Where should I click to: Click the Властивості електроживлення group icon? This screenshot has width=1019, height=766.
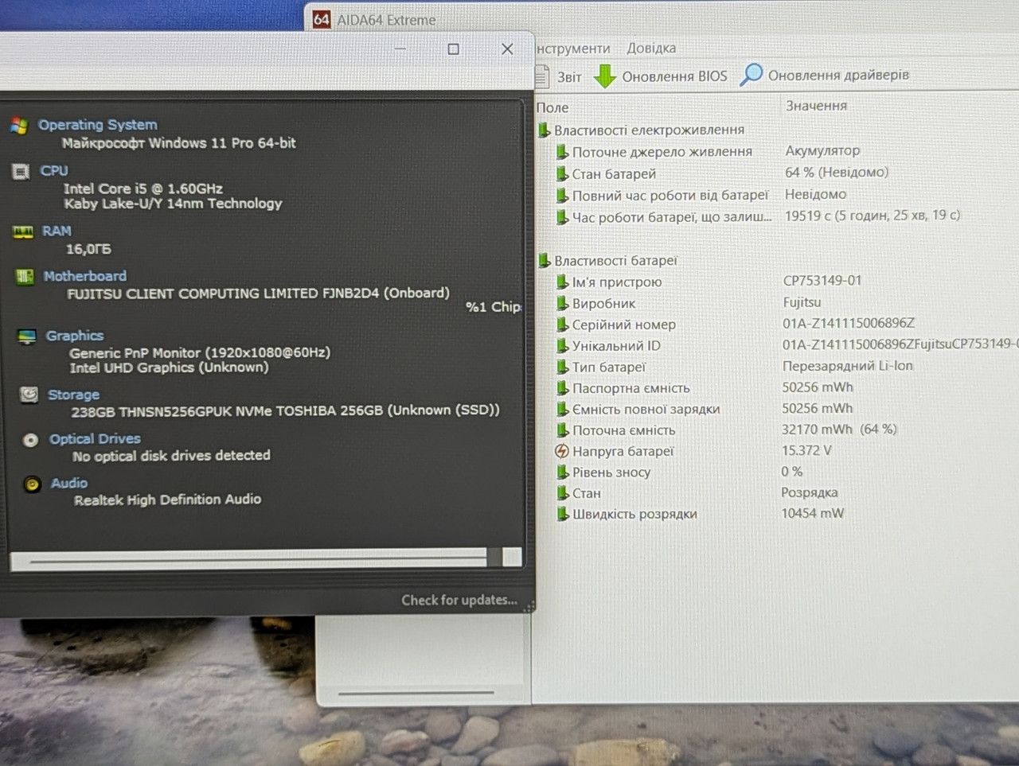545,130
